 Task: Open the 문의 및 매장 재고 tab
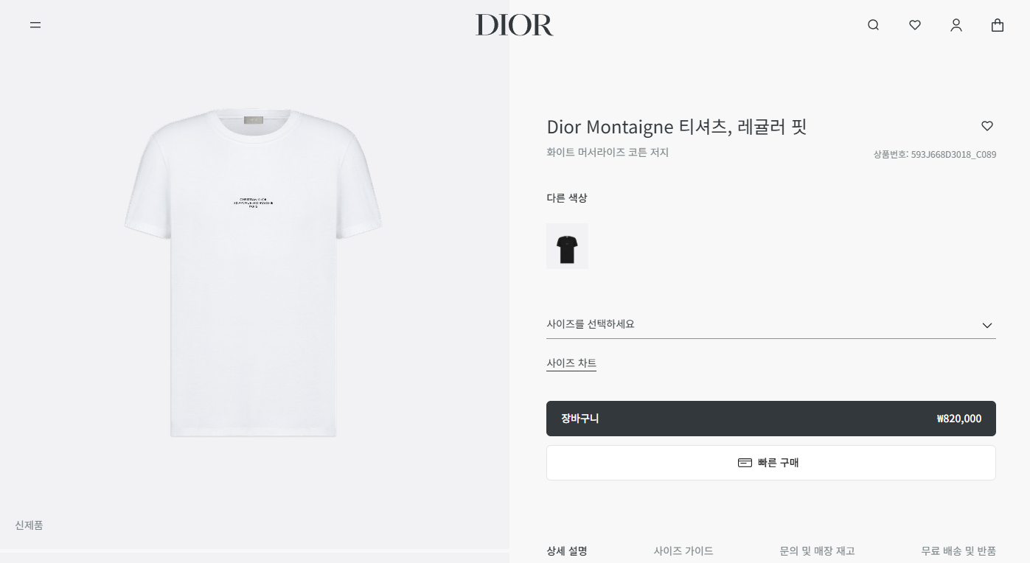(x=817, y=550)
